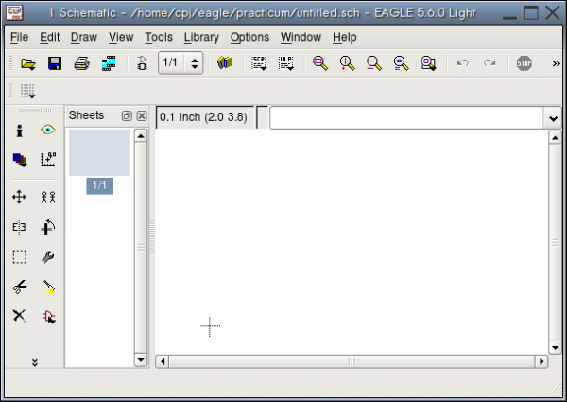Run a script with the SCR icon
Viewport: 567px width, 402px height.
tap(259, 63)
